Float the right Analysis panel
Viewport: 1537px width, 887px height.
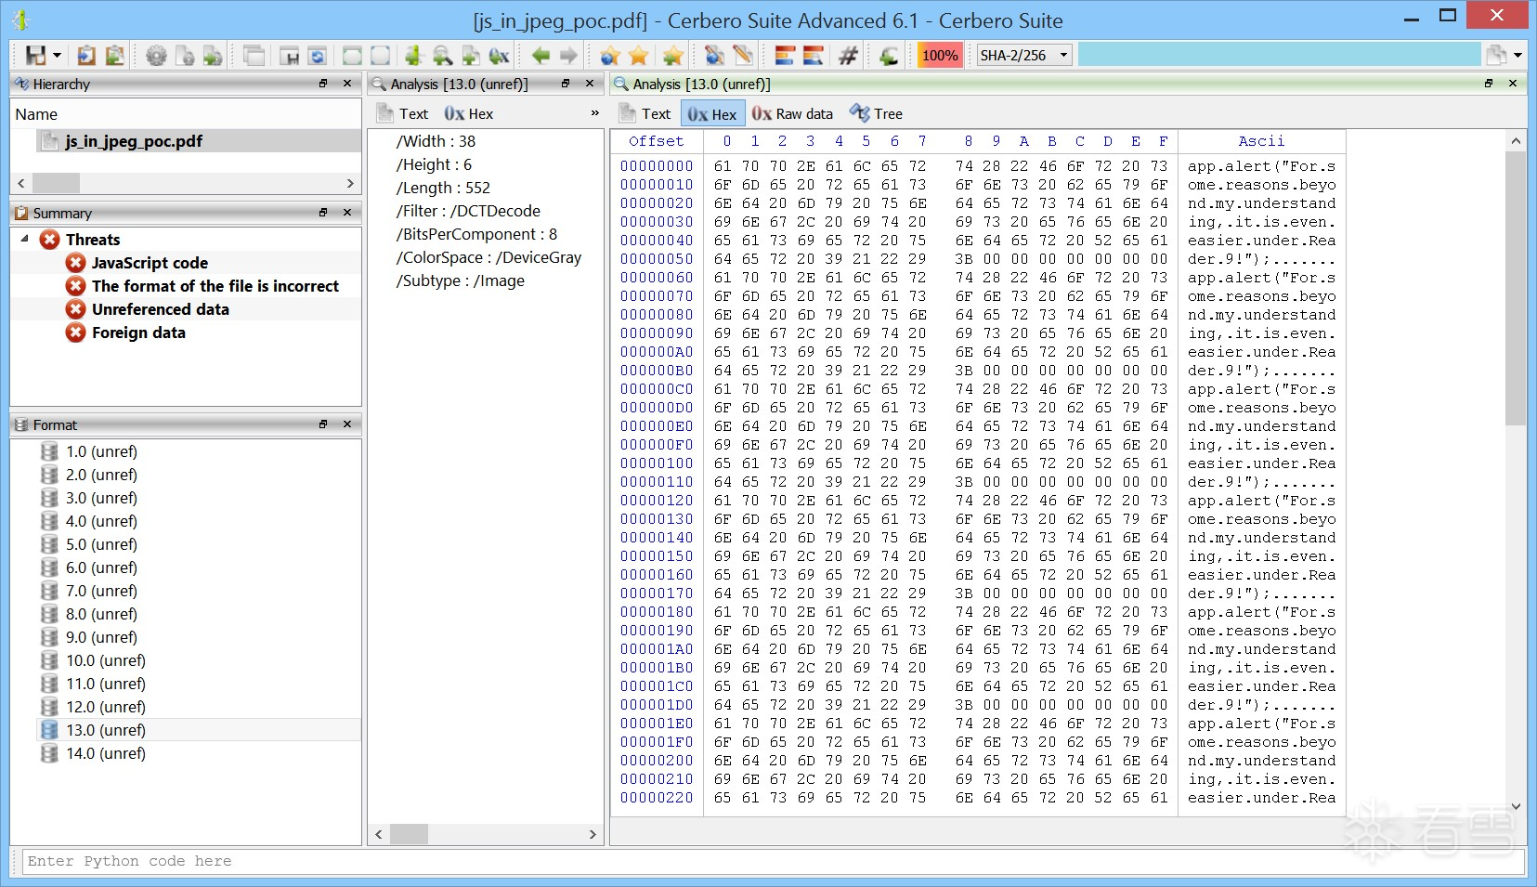(x=1489, y=84)
